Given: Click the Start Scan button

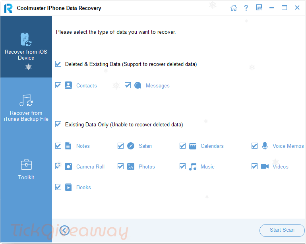Looking at the screenshot, I should tap(282, 230).
